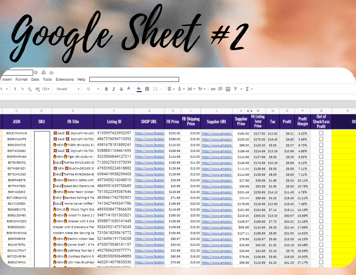Viewport: 356px width, 275px height.
Task: Format selection as currency
Action: pos(15,89)
